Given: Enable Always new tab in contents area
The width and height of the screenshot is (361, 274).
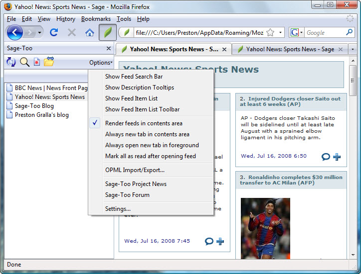Looking at the screenshot, I should click(147, 134).
